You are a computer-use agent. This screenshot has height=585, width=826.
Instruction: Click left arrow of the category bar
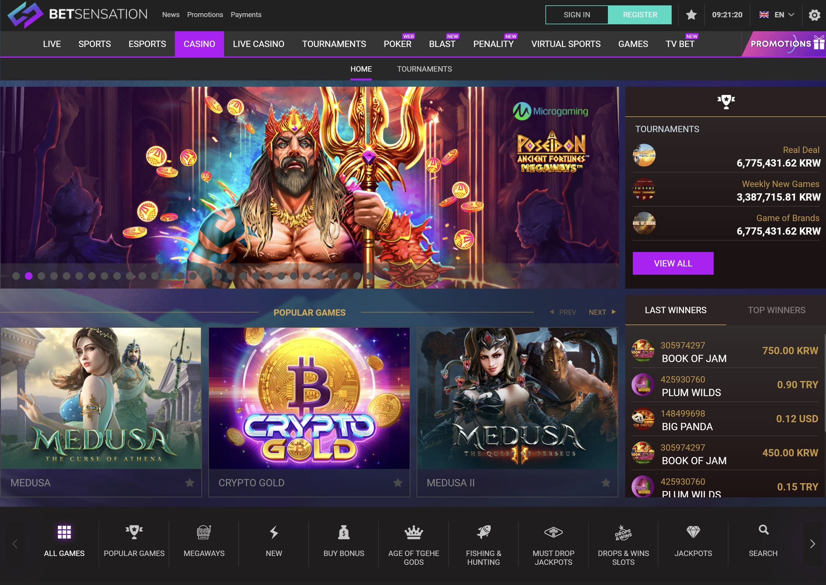[15, 544]
